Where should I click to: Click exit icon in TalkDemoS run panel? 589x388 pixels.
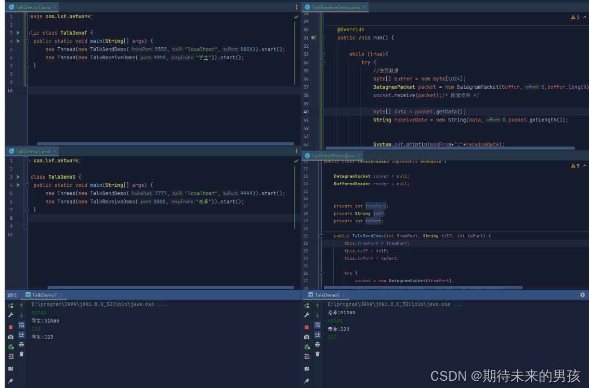point(307,356)
